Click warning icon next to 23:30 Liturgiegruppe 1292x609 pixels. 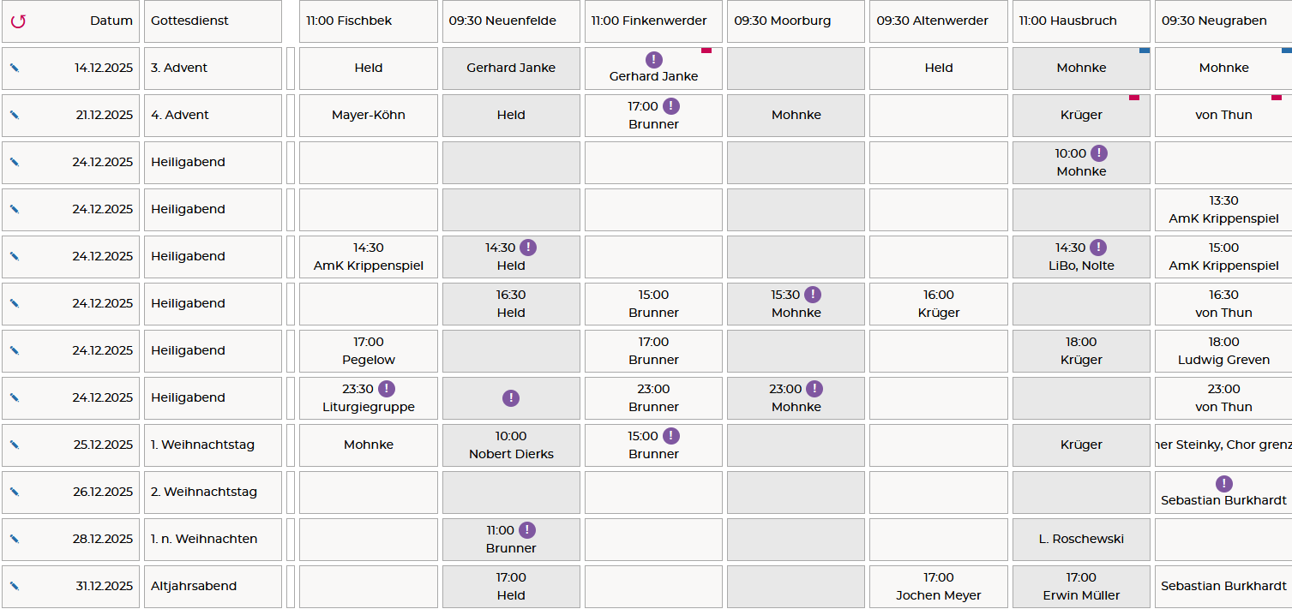pos(387,389)
